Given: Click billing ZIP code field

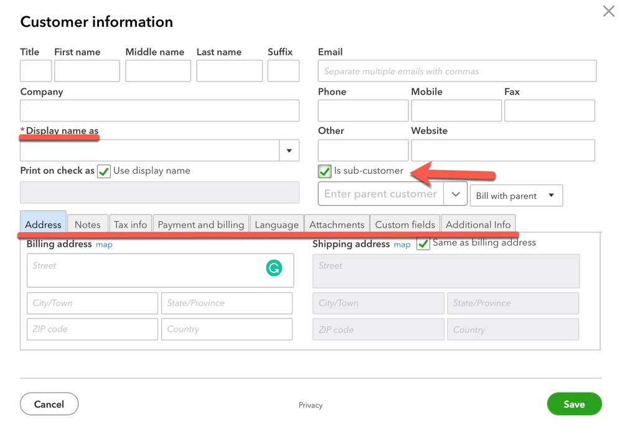Looking at the screenshot, I should (x=92, y=329).
